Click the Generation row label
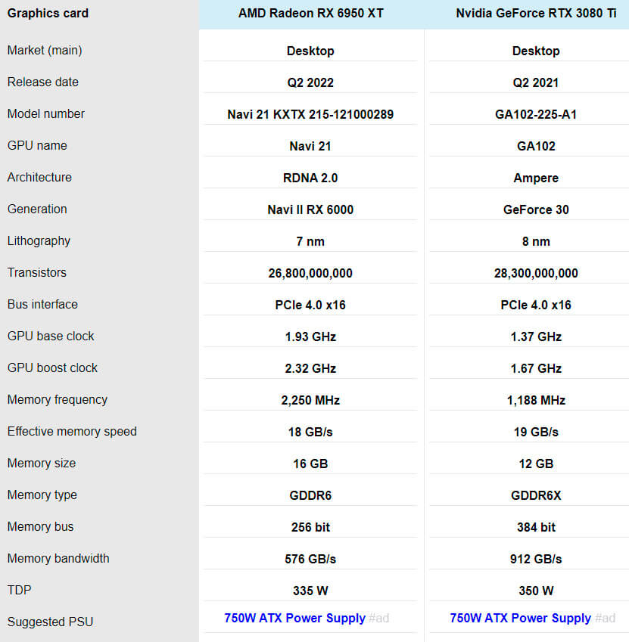Screen dimensions: 629x642 (37, 209)
